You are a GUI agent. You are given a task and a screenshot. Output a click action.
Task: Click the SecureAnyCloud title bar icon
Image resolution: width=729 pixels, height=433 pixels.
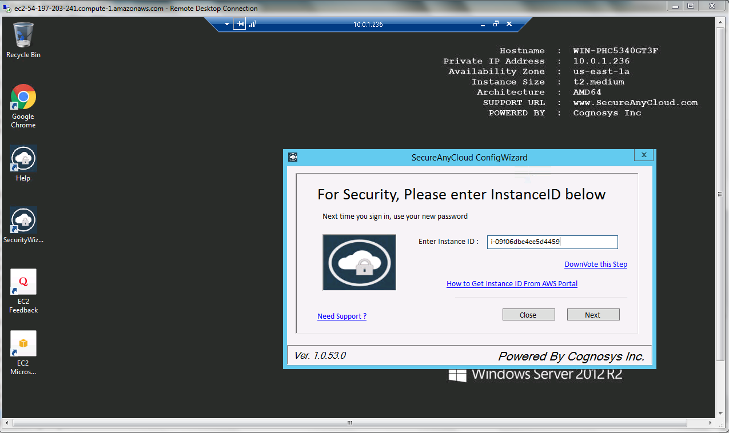293,157
